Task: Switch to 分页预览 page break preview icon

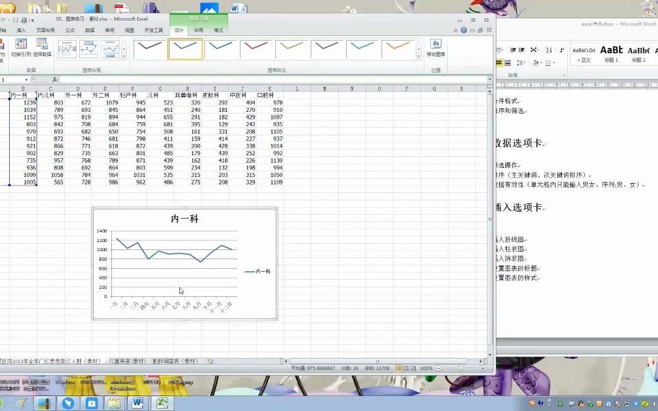Action: coord(412,368)
